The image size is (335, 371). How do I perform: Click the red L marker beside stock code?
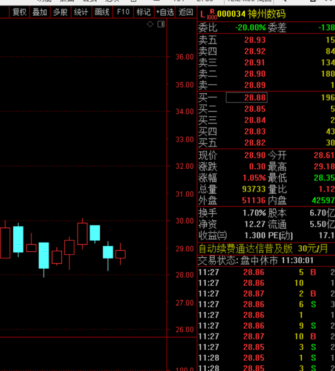point(202,15)
